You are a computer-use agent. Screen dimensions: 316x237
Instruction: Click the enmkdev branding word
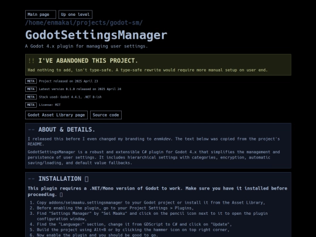(x=163, y=139)
